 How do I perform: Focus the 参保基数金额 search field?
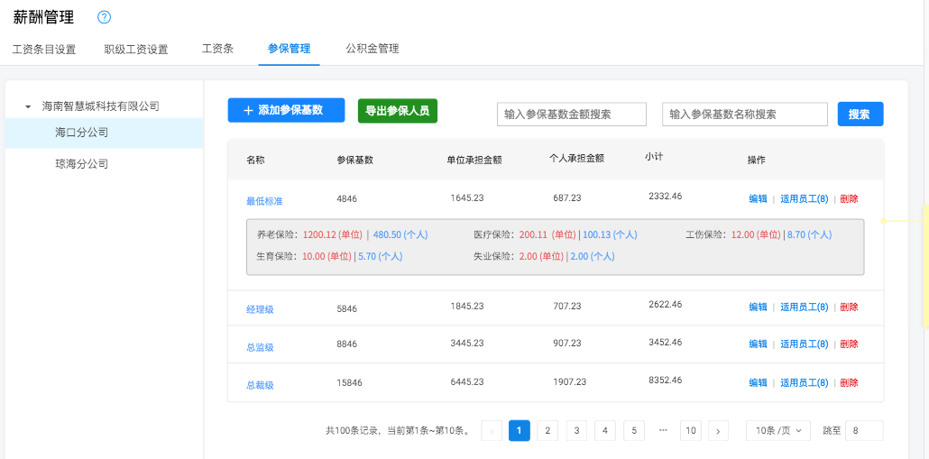pyautogui.click(x=571, y=115)
